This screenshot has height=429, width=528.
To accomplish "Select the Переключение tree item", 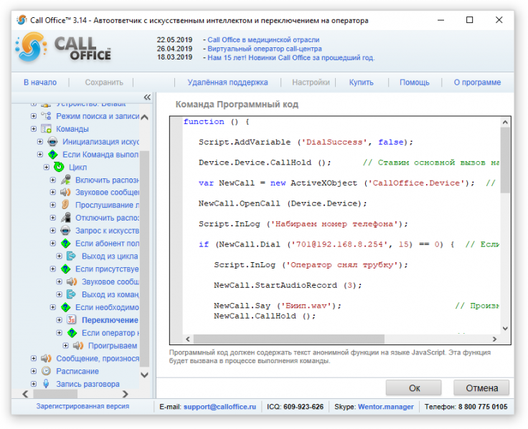I will coord(110,320).
